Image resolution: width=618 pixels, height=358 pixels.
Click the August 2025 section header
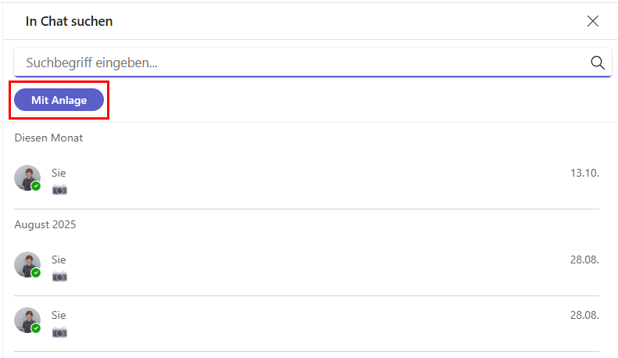(45, 224)
